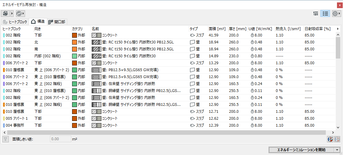This screenshot has height=155, width=343.
Task: Open the 開口部 tab
Action: pyautogui.click(x=57, y=22)
